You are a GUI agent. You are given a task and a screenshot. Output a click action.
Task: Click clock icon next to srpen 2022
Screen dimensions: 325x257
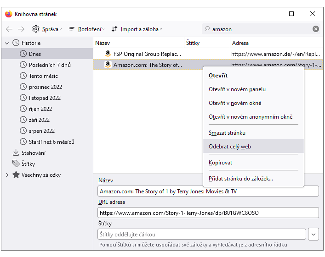(x=23, y=131)
